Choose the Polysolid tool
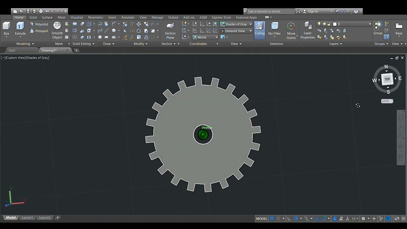 (39, 24)
